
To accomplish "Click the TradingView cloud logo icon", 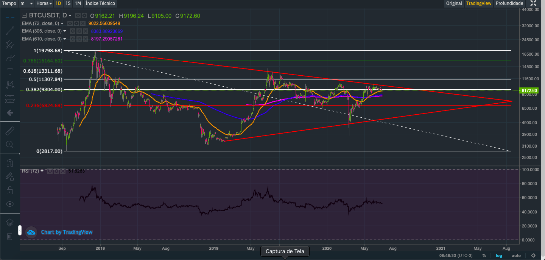I will click(31, 232).
